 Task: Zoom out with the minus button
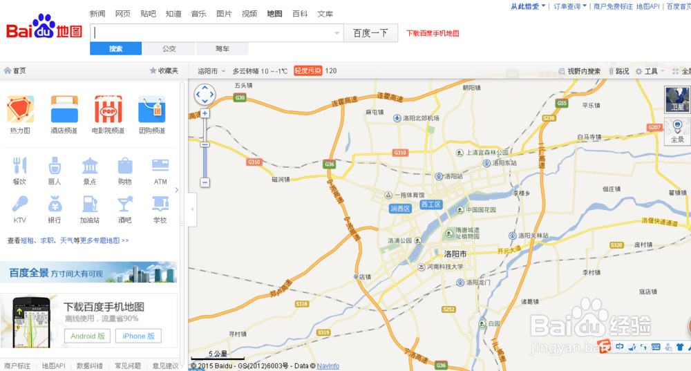205,182
